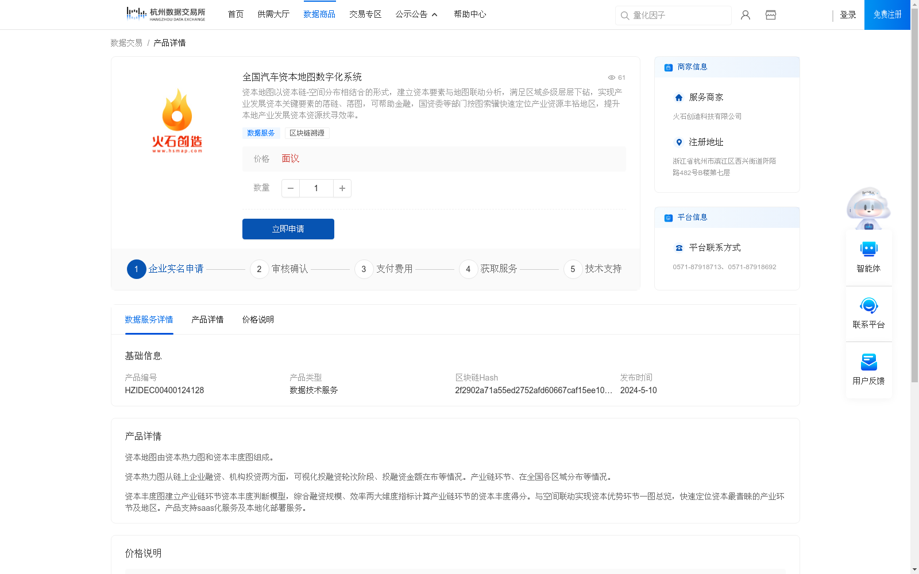Click the search magnifier icon
Viewport: 919px width, 574px height.
(x=625, y=15)
